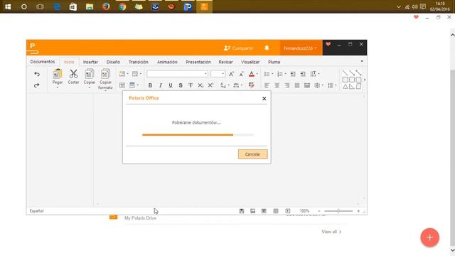Select the diagonal line shape
Viewport: 455px width, 256px height.
[x=345, y=73]
